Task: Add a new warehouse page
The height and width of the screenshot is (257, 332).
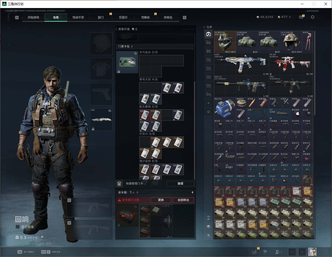Action: tap(208, 103)
